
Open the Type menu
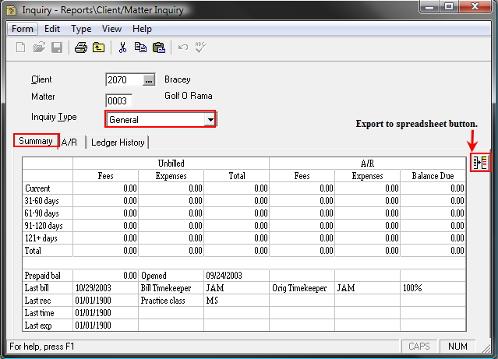coord(81,29)
